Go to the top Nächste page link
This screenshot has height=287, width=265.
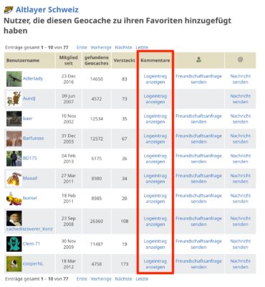tap(123, 47)
